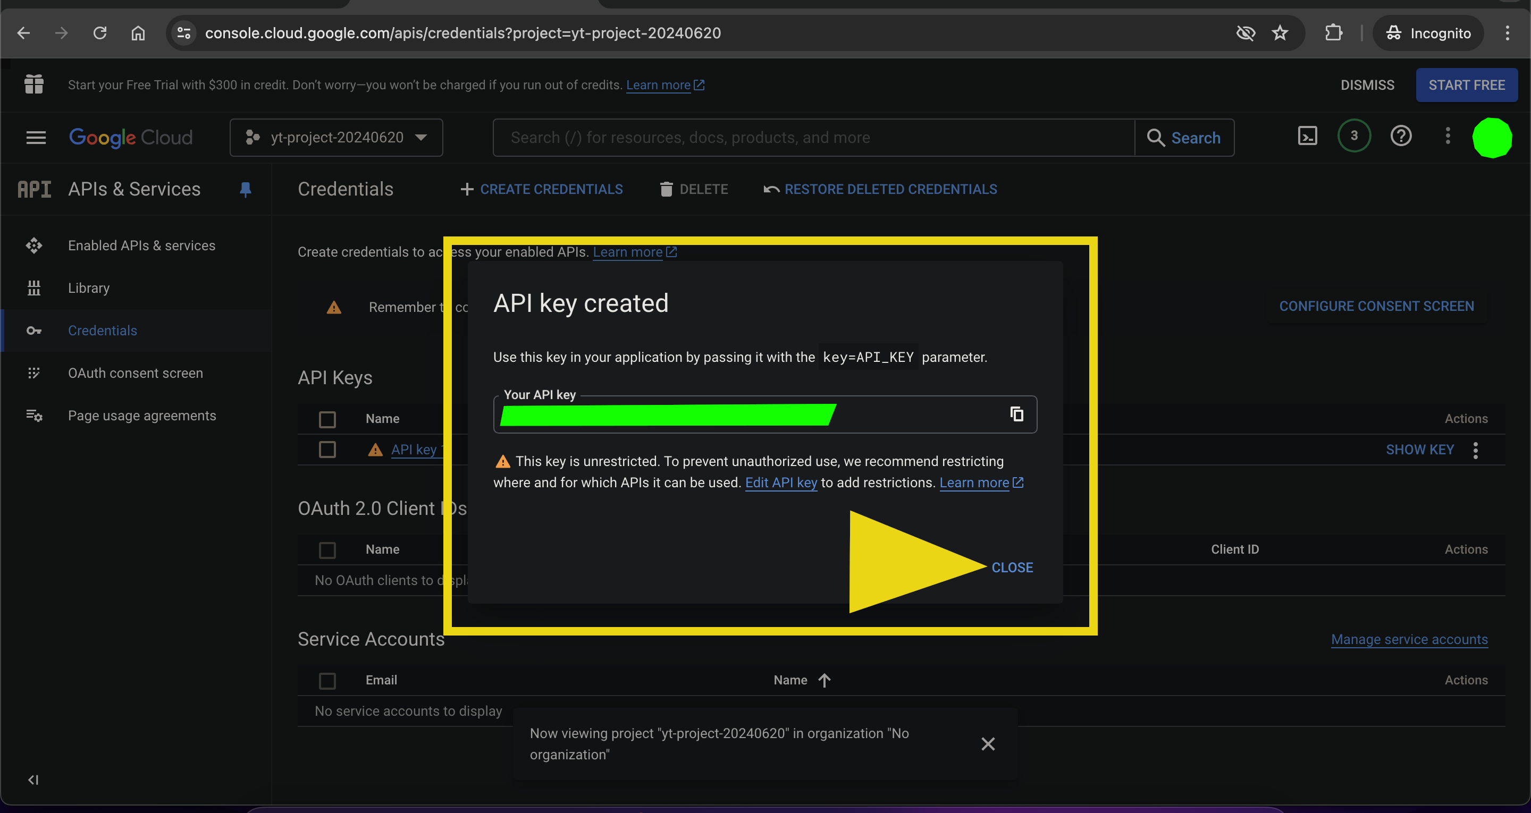Viewport: 1531px width, 813px height.
Task: Open Learn more link beside Create credentials text
Action: pos(634,252)
